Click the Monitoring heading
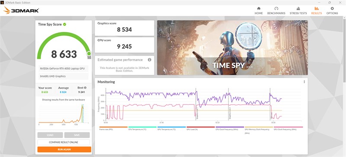Screen dimensions: 346x157 click(x=106, y=82)
